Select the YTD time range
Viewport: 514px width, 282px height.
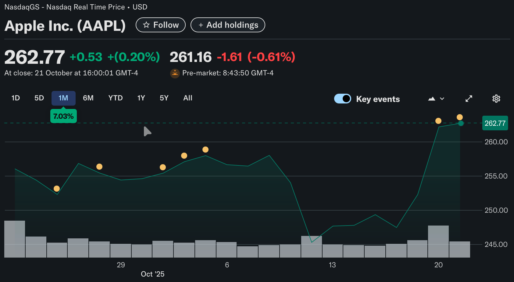115,98
